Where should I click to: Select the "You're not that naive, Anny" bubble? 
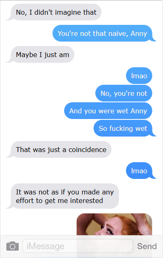[x=104, y=33]
